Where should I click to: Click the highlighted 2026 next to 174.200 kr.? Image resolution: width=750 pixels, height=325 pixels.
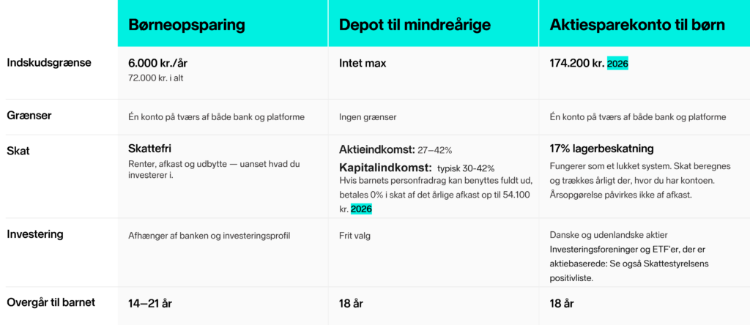tap(617, 64)
